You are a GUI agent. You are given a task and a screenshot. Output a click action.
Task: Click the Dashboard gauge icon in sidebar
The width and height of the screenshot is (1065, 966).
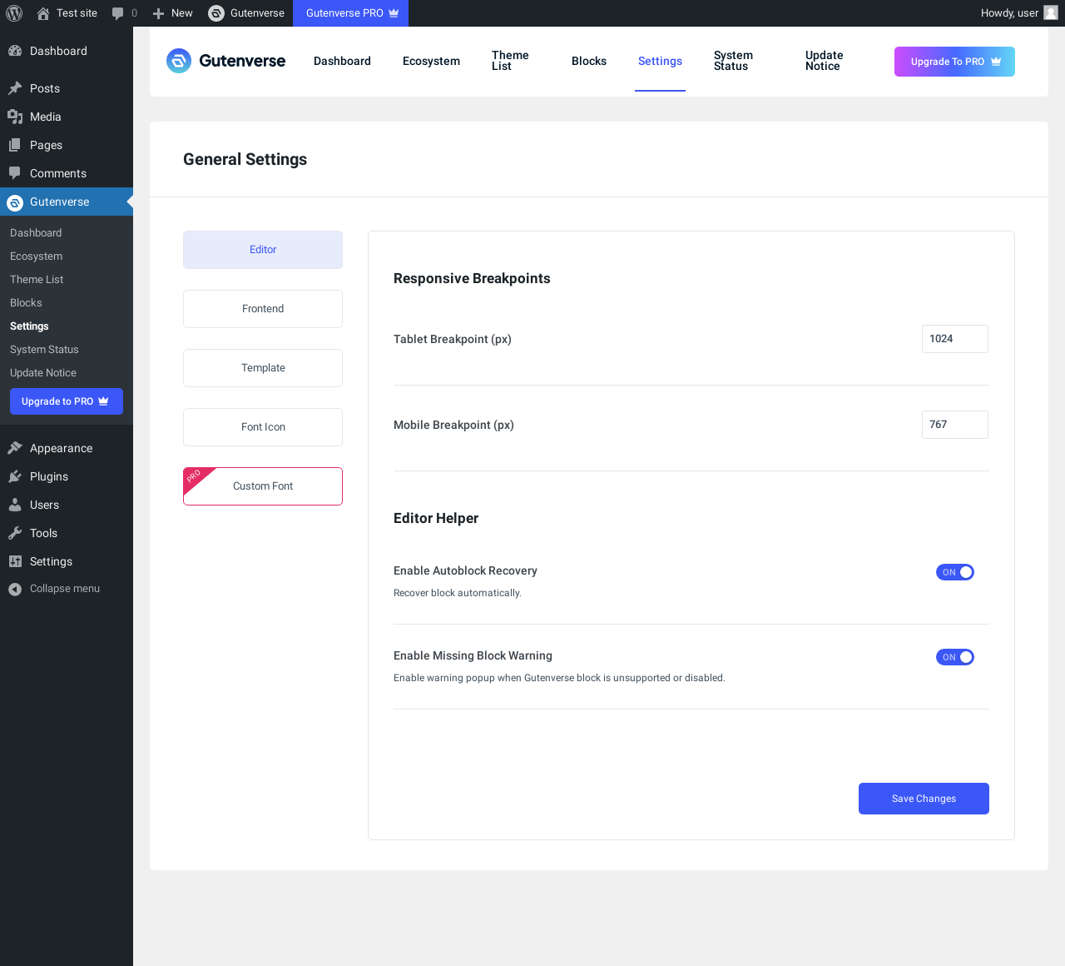pyautogui.click(x=15, y=51)
